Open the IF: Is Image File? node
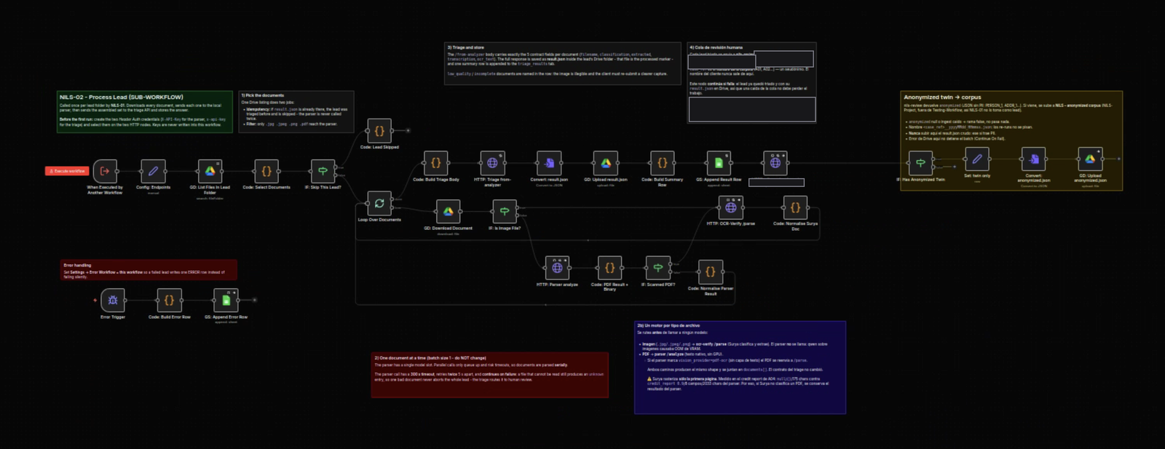The width and height of the screenshot is (1165, 449). click(504, 212)
